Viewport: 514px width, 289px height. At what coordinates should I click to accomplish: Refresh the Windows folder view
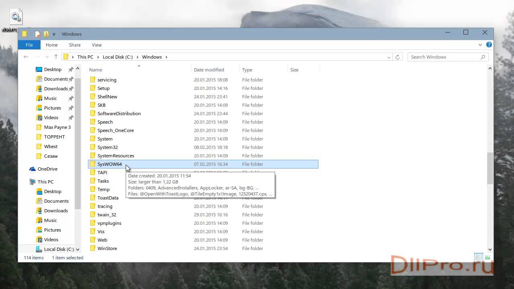click(398, 57)
